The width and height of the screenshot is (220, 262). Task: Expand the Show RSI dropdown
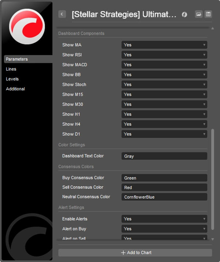pos(164,55)
